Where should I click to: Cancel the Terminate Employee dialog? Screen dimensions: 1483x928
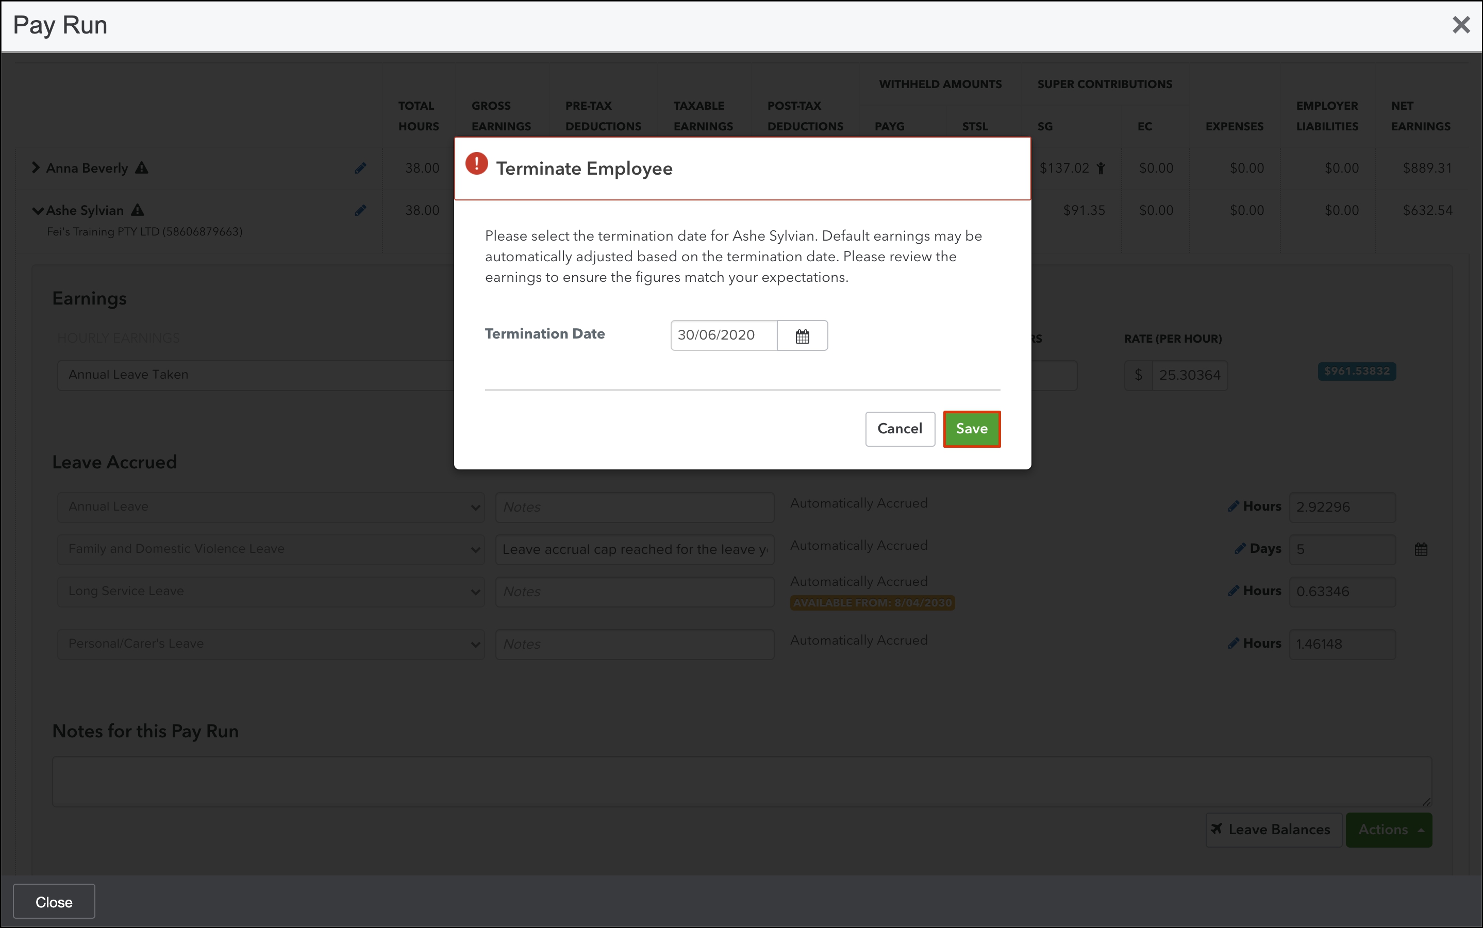899,429
